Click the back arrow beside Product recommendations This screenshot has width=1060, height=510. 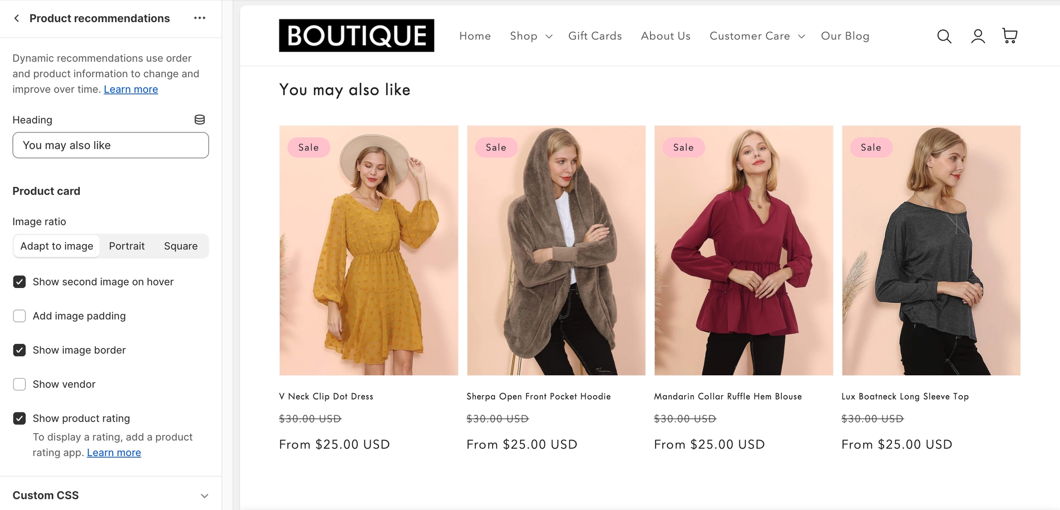(17, 18)
